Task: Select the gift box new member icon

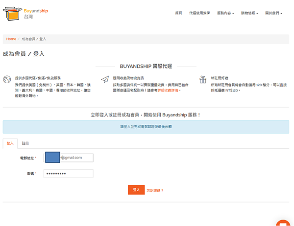Action: [x=203, y=79]
